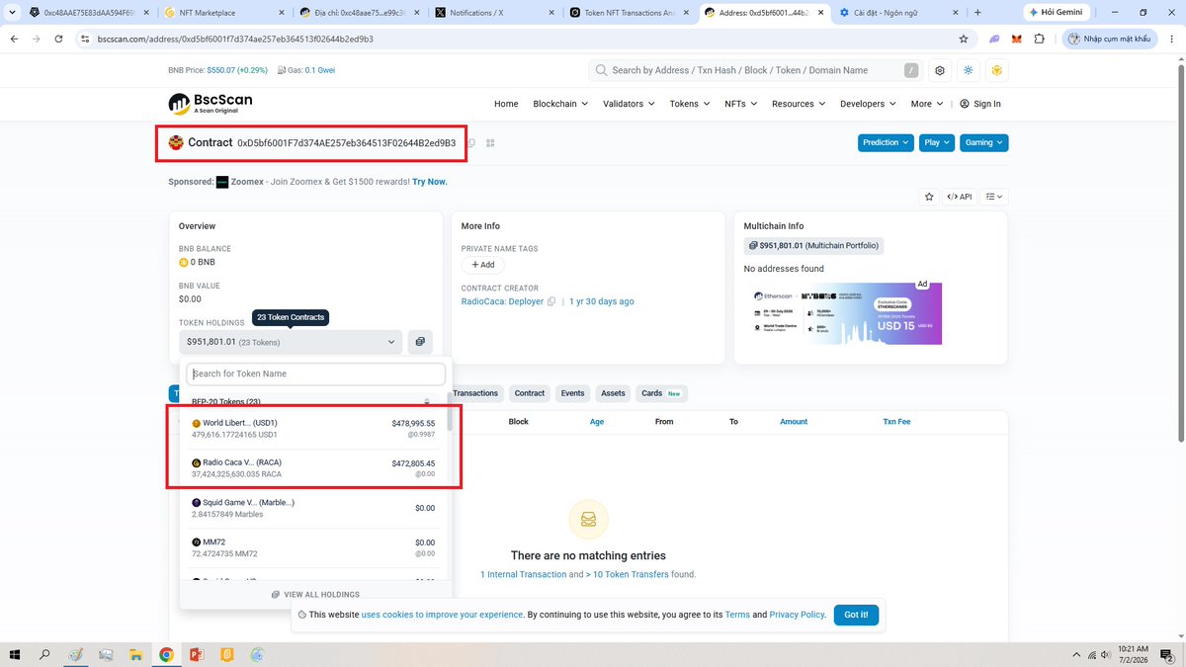Open a new browser tab
This screenshot has width=1186, height=667.
point(977,13)
